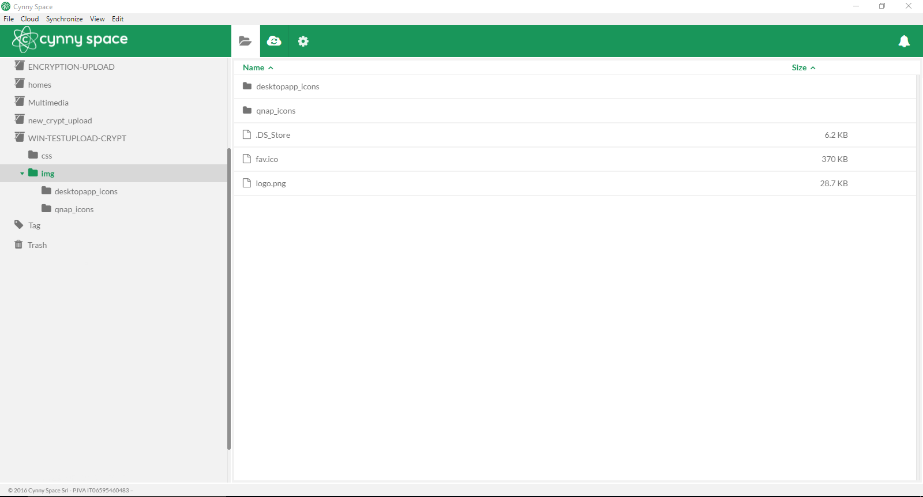The width and height of the screenshot is (923, 497).
Task: Open Tag section in sidebar
Action: [35, 225]
